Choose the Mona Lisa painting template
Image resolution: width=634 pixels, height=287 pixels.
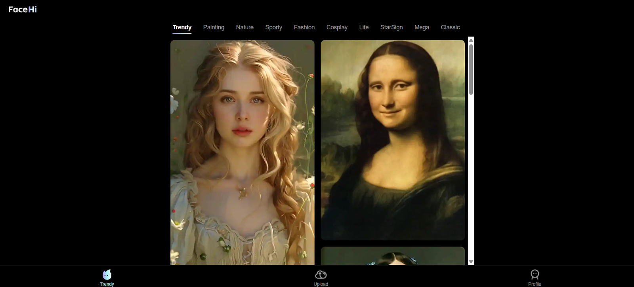click(392, 140)
